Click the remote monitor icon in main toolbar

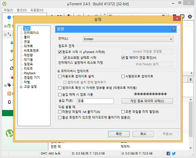point(182,16)
